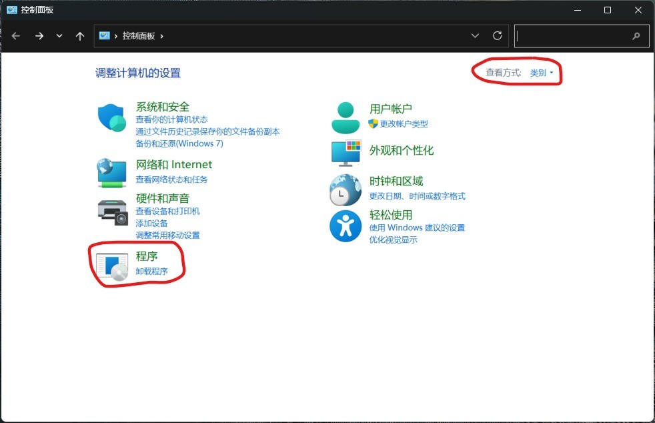The image size is (655, 423).
Task: Click the refresh button in address bar
Action: 497,36
